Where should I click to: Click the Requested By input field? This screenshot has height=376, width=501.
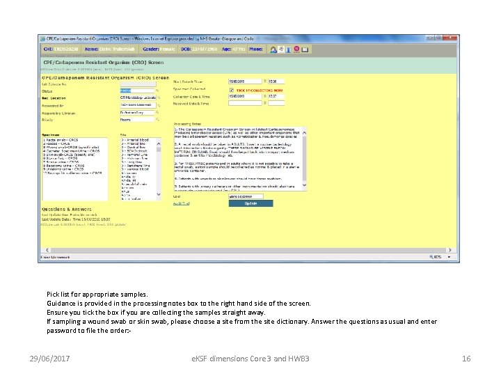[x=138, y=105]
